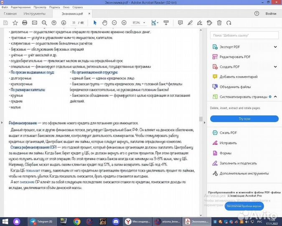Click the Save file icon

pyautogui.click(x=5, y=23)
